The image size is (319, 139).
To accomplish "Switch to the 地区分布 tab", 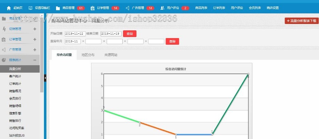I will (88, 55).
